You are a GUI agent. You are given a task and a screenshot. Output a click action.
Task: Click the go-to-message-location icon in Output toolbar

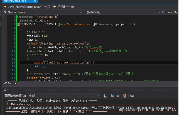coord(105,96)
